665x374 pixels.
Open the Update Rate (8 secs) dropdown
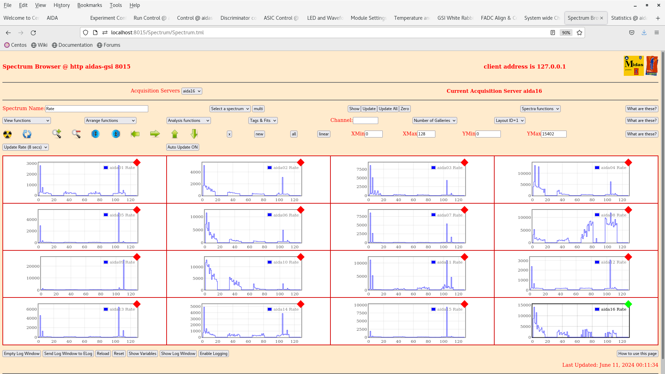(26, 147)
